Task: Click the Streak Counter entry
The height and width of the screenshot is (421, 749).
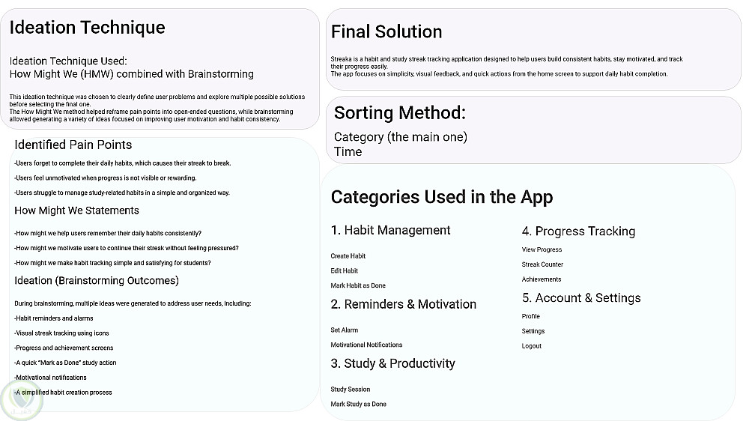Action: (x=542, y=264)
